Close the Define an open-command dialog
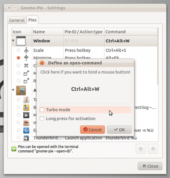The width and height of the screenshot is (170, 178). coord(42,63)
